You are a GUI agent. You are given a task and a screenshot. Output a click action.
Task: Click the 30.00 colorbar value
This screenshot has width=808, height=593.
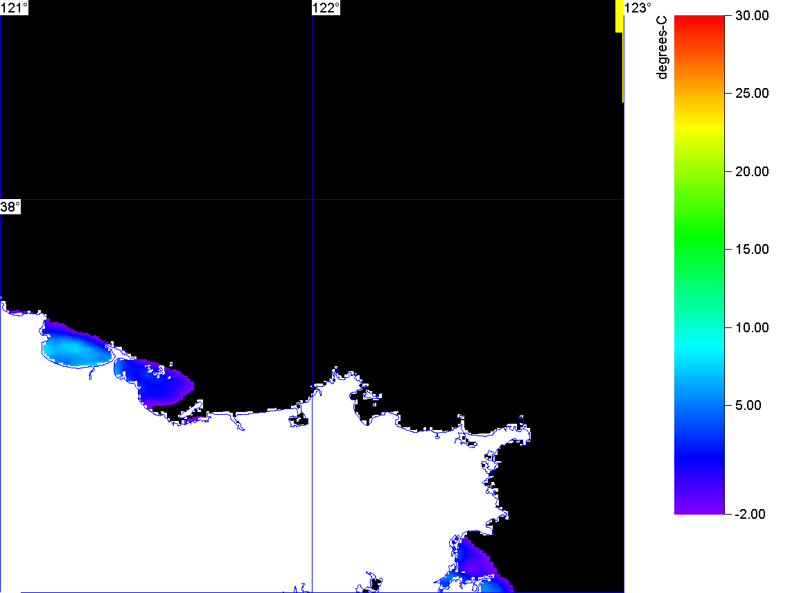tap(752, 15)
